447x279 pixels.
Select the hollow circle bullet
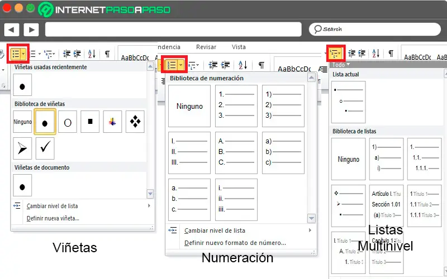coord(68,122)
